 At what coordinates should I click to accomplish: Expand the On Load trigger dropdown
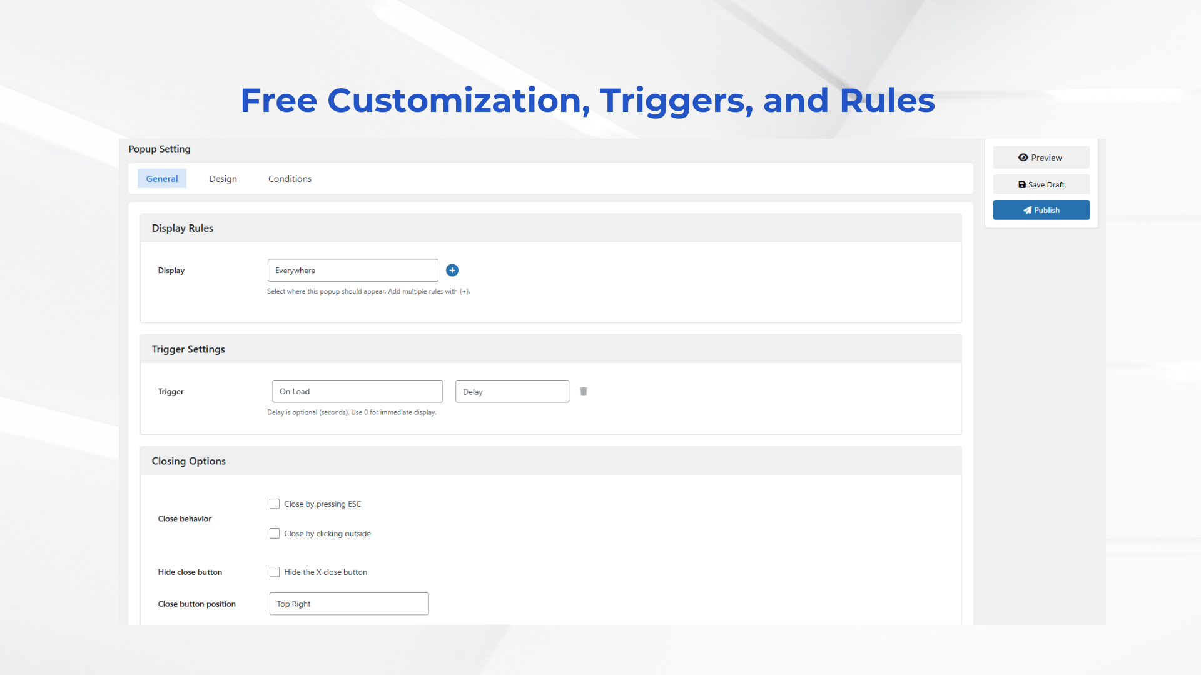tap(357, 391)
